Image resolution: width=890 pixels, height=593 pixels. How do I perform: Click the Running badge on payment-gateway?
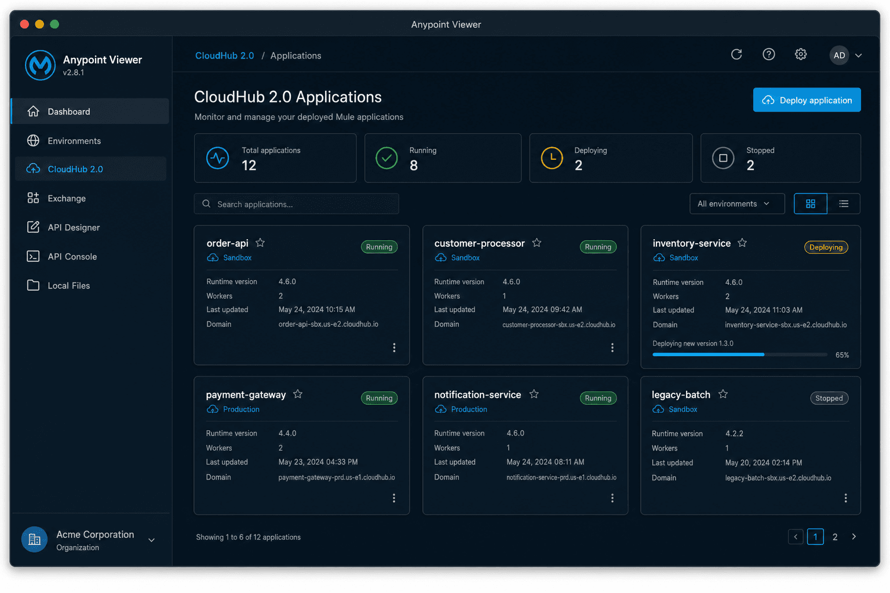[380, 398]
